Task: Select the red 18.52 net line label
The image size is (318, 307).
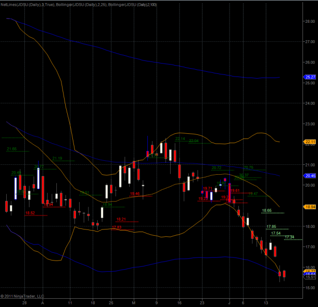Action: (30, 212)
